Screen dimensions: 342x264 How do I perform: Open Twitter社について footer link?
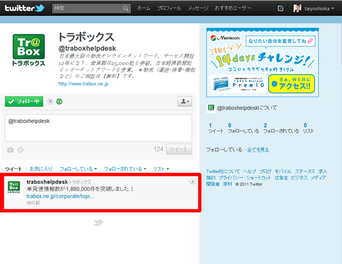pyautogui.click(x=223, y=171)
